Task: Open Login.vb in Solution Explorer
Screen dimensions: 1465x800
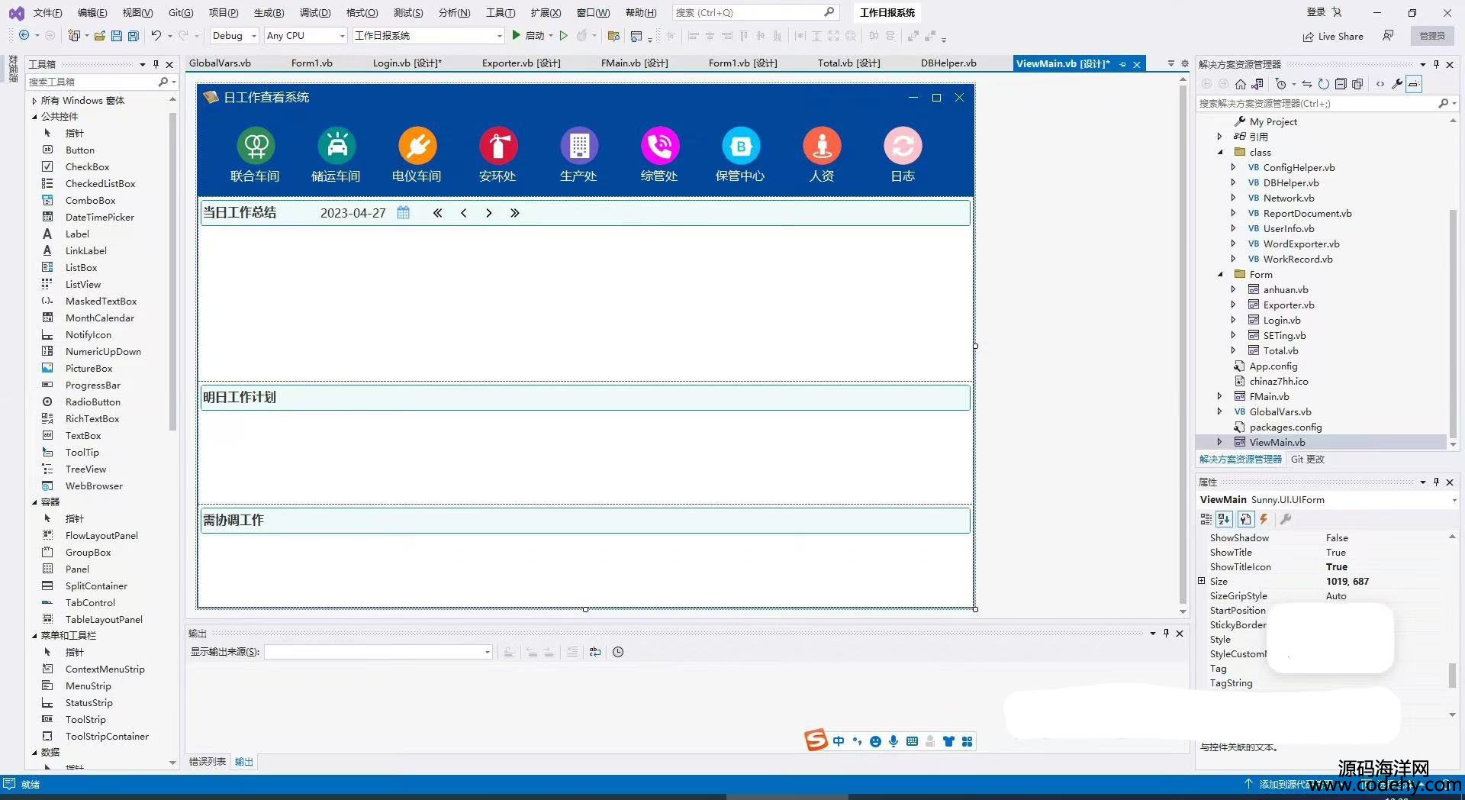Action: pos(1282,320)
